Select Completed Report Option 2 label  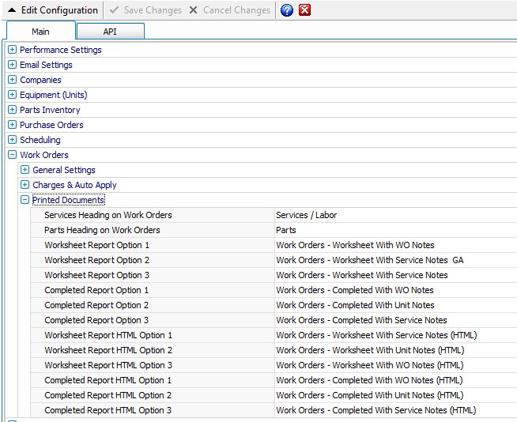click(96, 305)
